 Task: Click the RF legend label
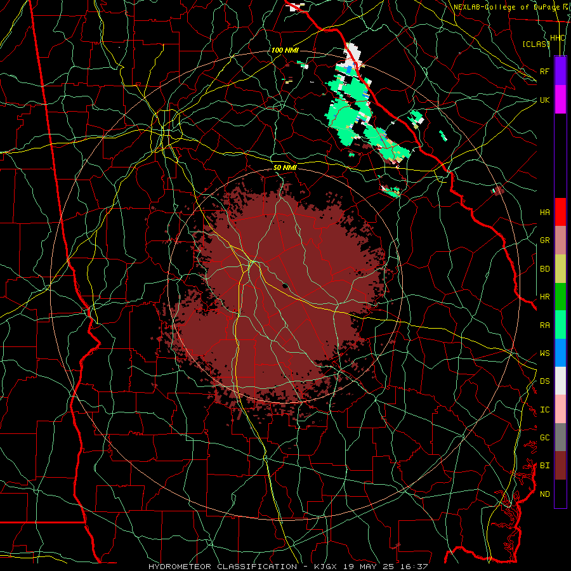(x=545, y=71)
